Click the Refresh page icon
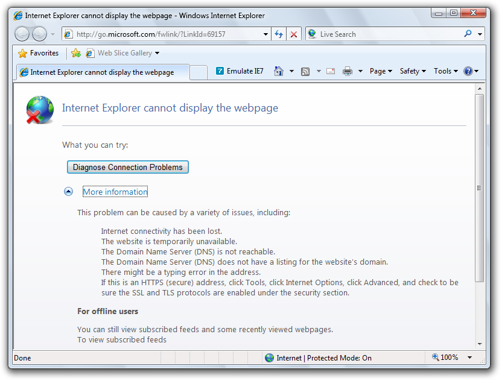Screen dimensions: 502x381 (279, 34)
